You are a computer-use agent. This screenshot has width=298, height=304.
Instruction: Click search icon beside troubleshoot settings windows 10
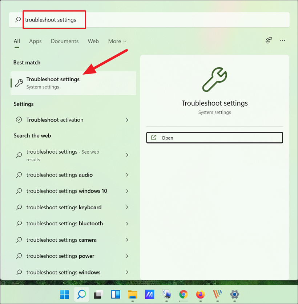pos(19,191)
